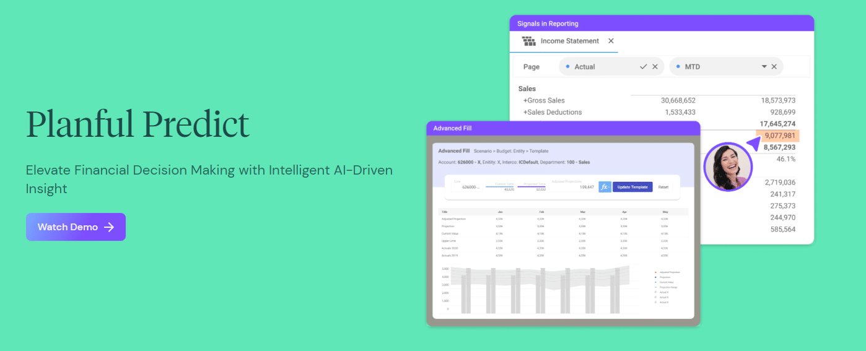The width and height of the screenshot is (866, 351).
Task: Remove the MTD filter chip
Action: [x=774, y=67]
